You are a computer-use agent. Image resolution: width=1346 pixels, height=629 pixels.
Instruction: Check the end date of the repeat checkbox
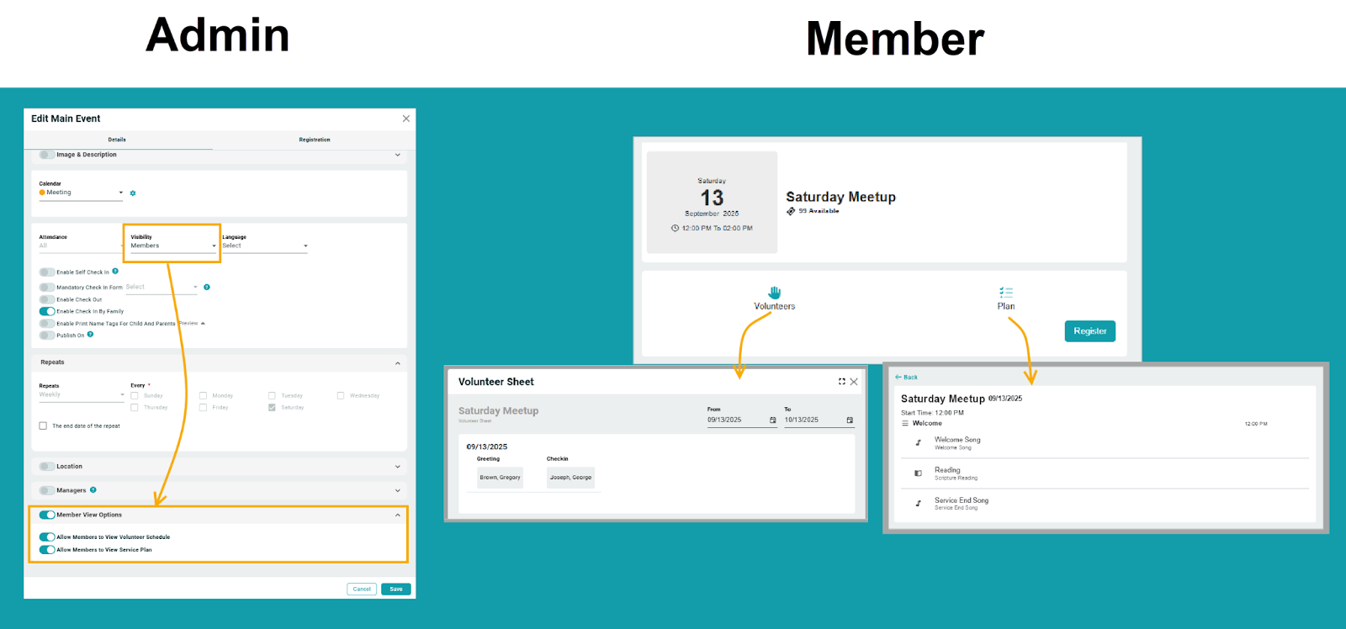[x=43, y=426]
